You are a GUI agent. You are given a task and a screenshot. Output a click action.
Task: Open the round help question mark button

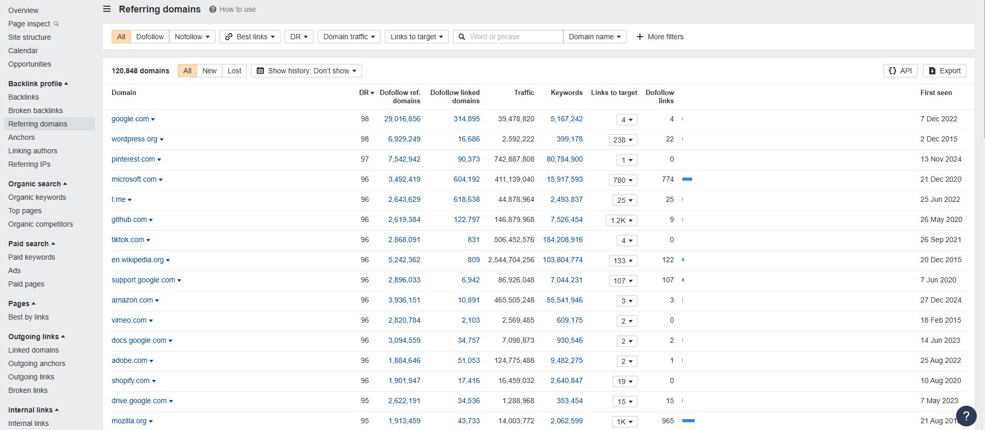pyautogui.click(x=966, y=416)
